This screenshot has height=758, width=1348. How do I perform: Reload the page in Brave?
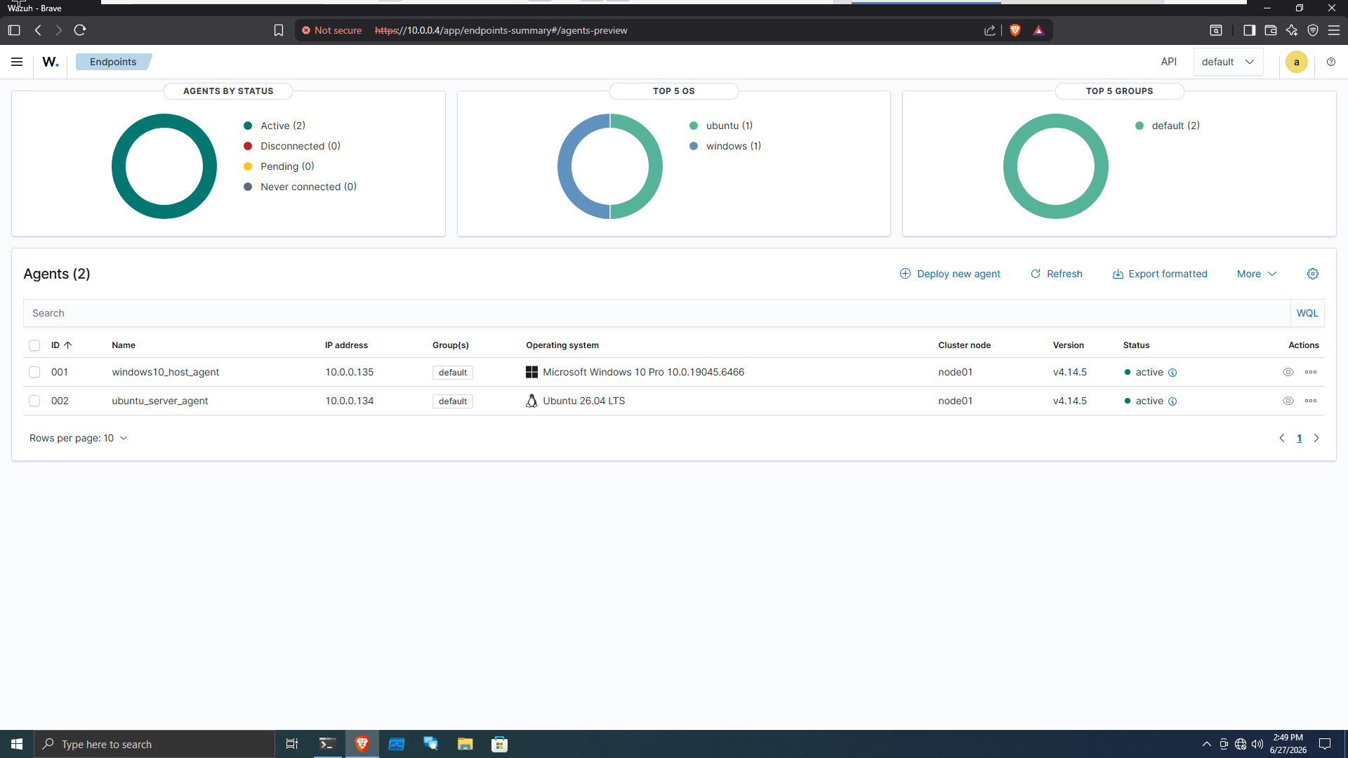(x=80, y=30)
